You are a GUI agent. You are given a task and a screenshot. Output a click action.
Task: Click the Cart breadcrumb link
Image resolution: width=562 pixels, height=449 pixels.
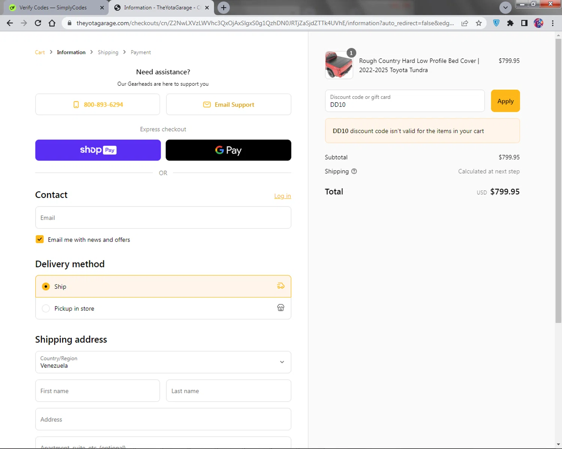click(x=40, y=52)
